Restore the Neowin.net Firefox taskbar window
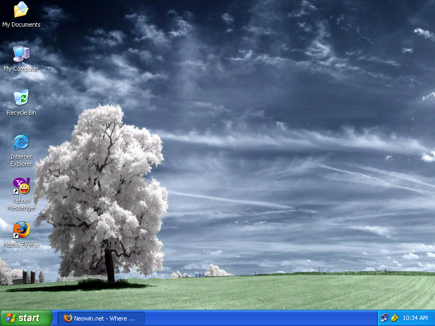Viewport: 435px width, 326px height. 101,318
